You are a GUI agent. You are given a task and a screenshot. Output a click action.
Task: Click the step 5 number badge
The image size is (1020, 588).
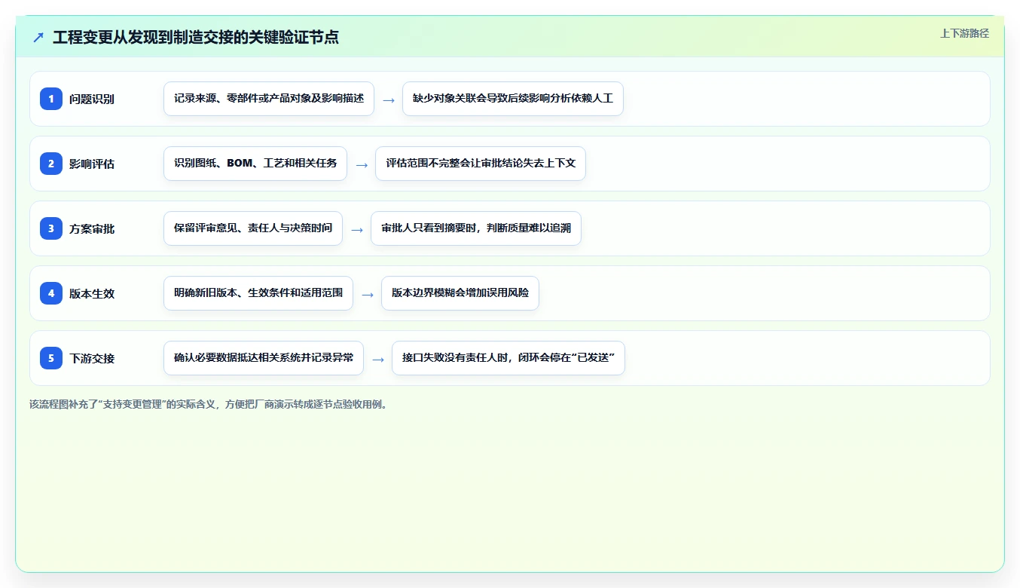[51, 358]
